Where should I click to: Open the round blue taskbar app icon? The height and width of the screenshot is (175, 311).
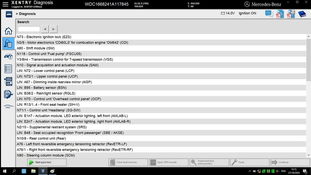pos(24,171)
